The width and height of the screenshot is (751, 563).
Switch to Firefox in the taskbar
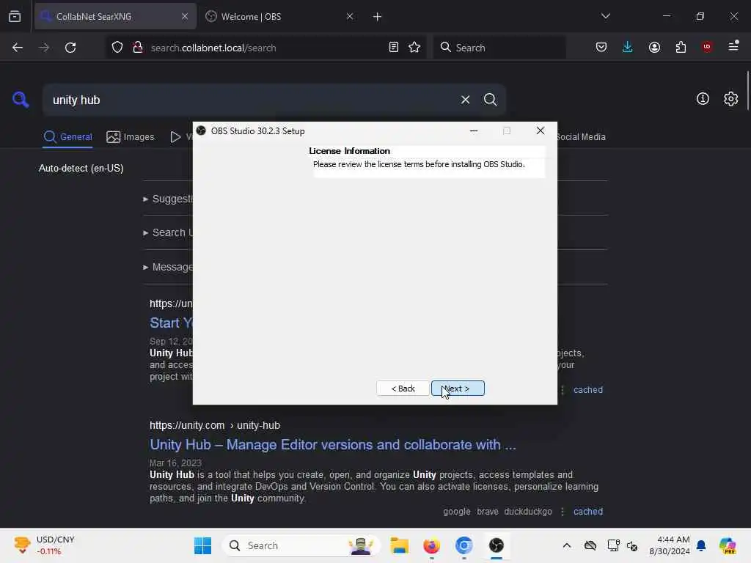pos(431,545)
